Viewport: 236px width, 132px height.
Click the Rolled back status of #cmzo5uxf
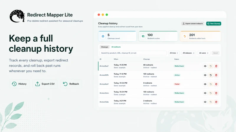(179, 66)
